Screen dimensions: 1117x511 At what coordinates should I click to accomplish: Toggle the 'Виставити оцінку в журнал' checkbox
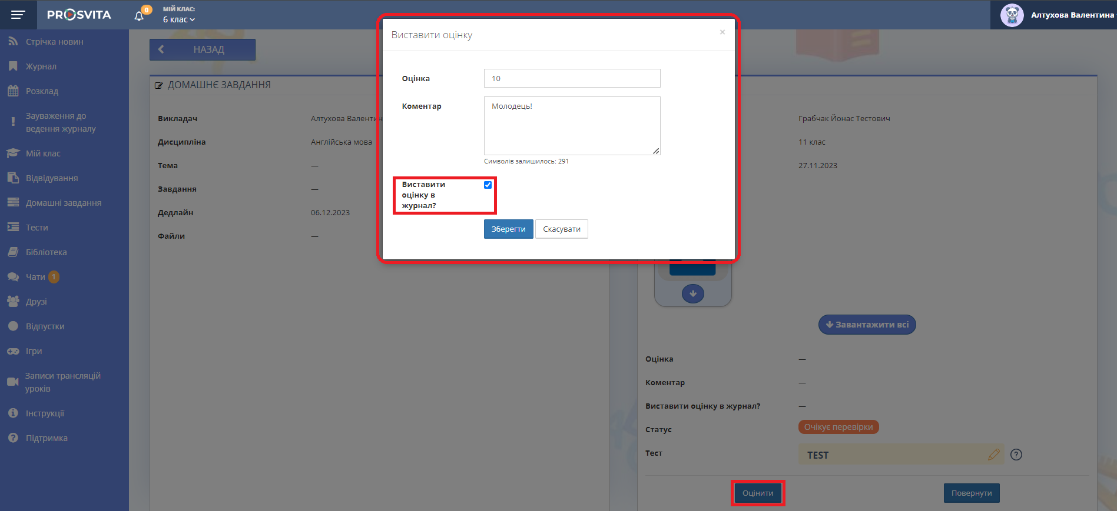[x=488, y=185]
